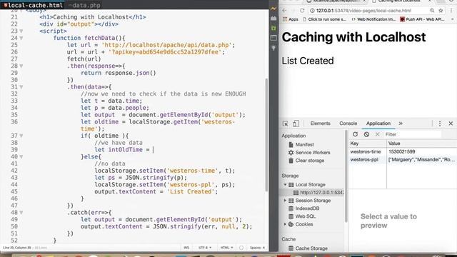Collapse code fold at line 40
457x257 pixels.
pyautogui.click(x=21, y=157)
